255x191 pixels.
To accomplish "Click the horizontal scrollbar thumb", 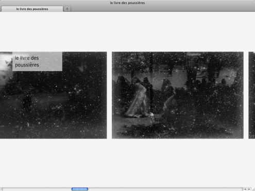I will pyautogui.click(x=80, y=189).
